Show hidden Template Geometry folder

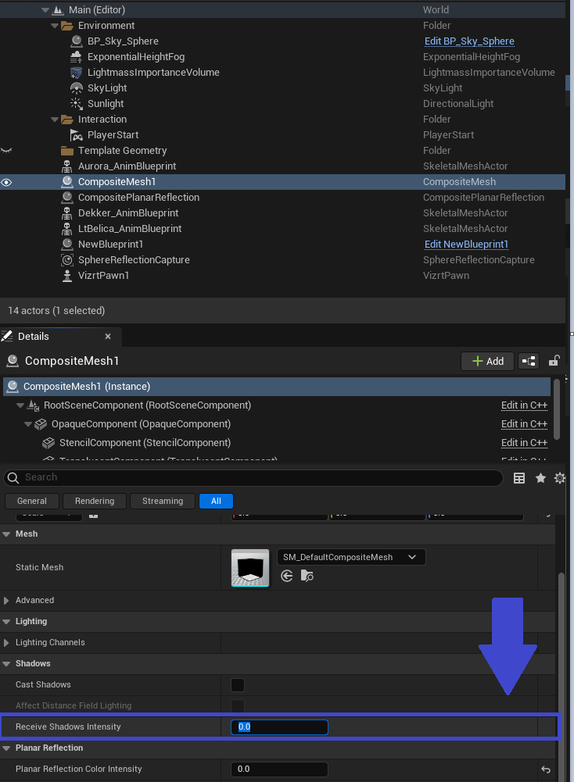7,151
